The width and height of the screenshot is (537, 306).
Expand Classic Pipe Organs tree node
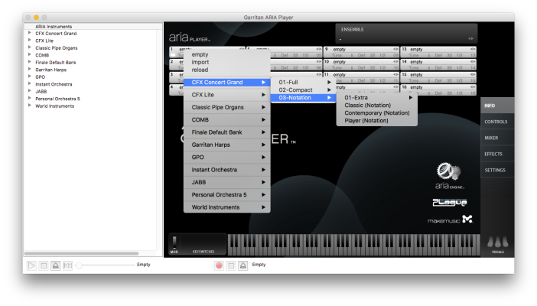[30, 47]
